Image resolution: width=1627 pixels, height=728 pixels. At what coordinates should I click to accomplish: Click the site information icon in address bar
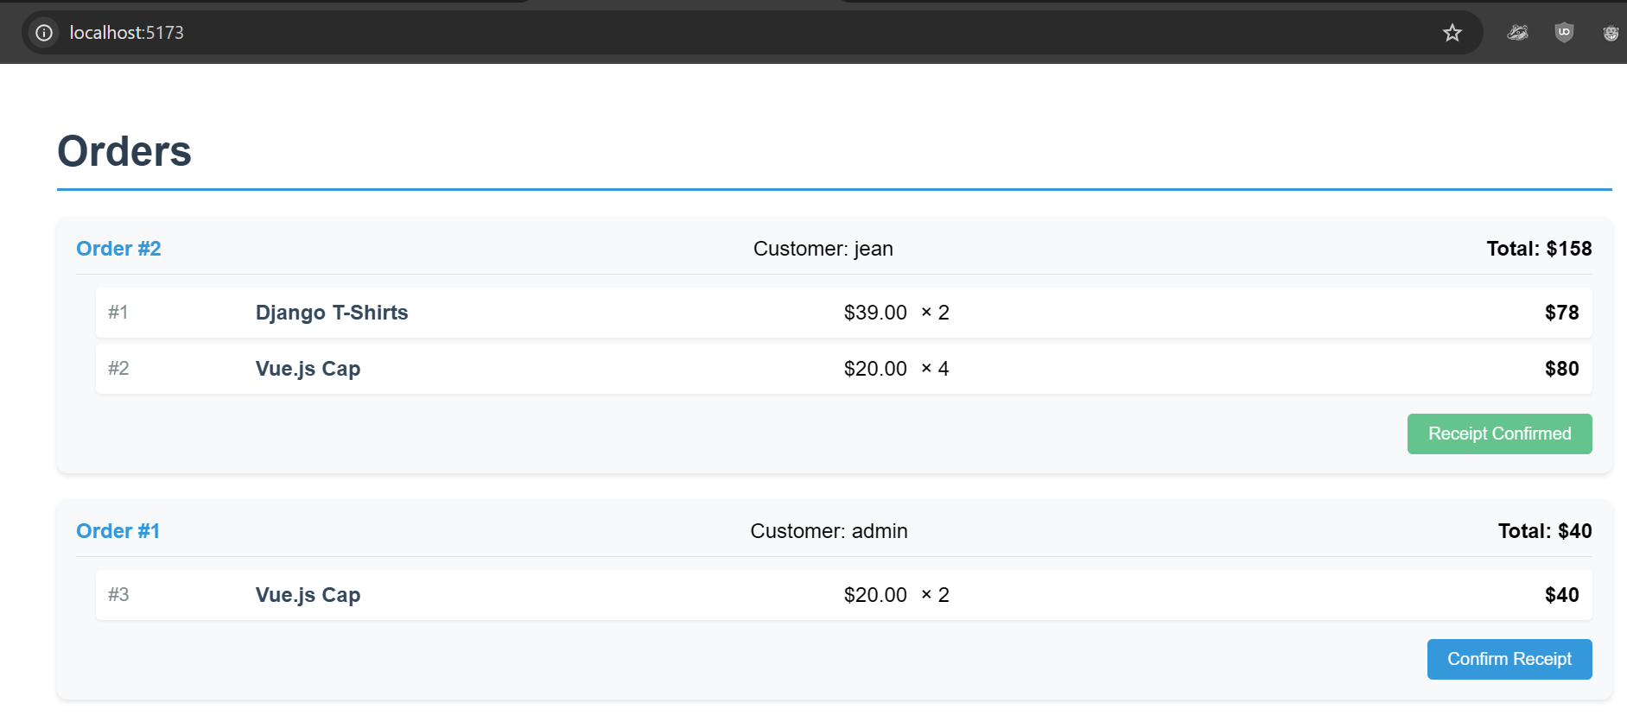click(44, 33)
